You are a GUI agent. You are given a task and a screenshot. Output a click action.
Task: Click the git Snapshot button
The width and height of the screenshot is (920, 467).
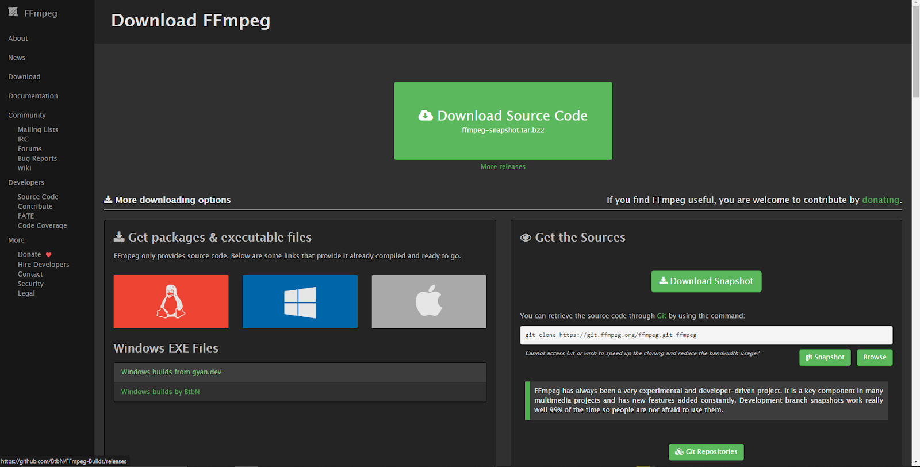tap(825, 357)
